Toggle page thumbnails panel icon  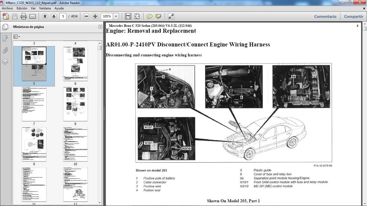5,27
